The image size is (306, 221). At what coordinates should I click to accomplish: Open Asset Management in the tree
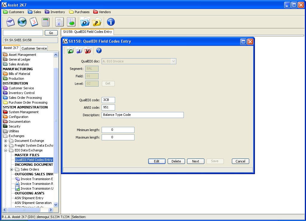click(x=20, y=55)
